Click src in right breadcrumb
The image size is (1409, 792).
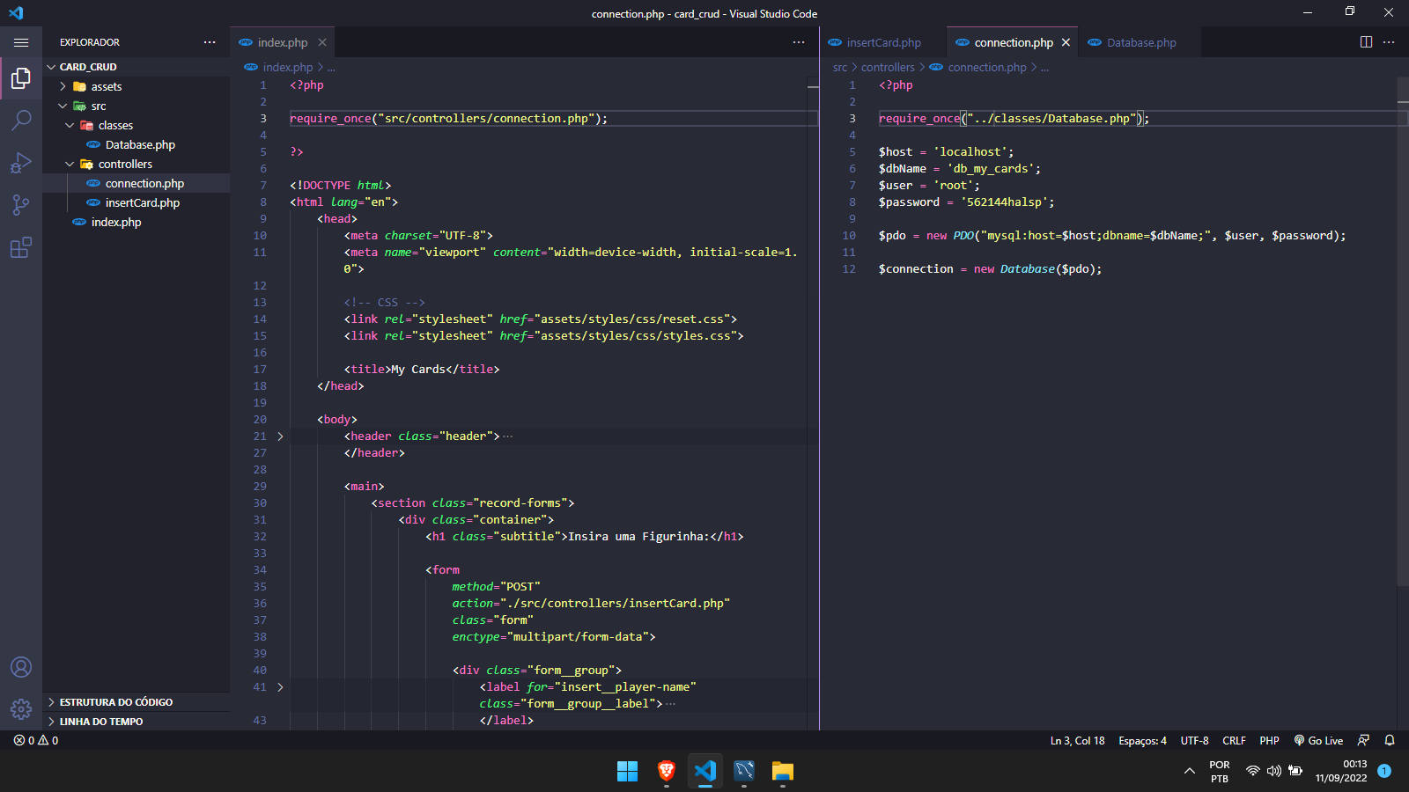tap(840, 67)
